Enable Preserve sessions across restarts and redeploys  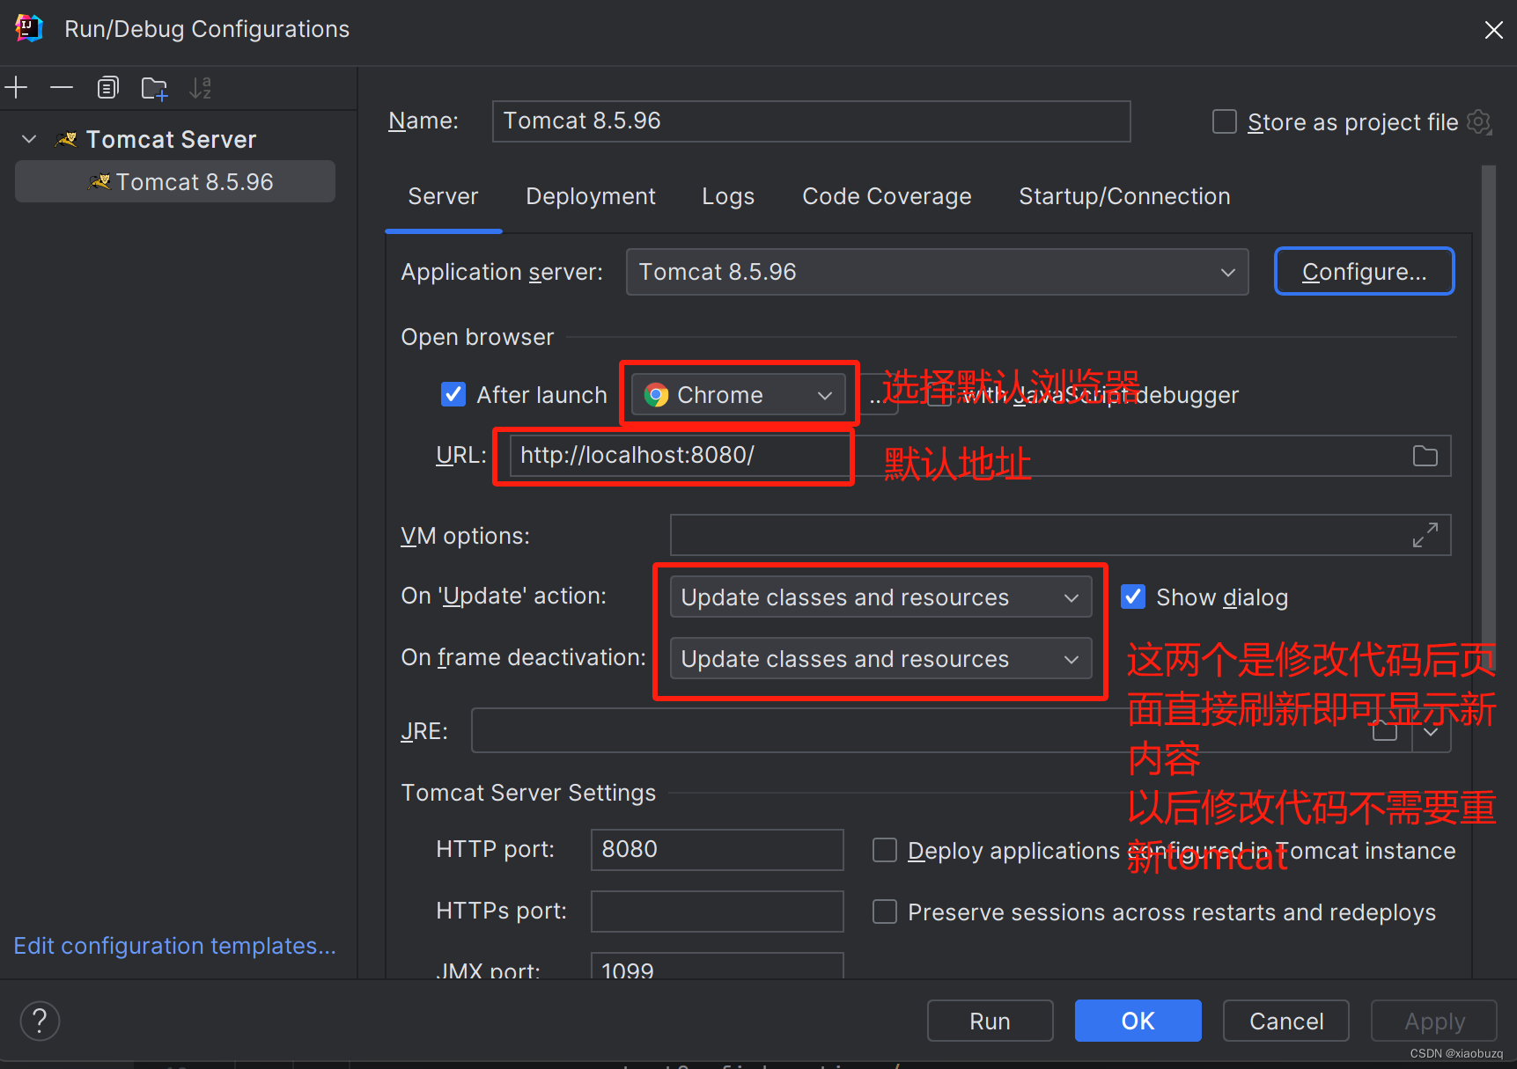pos(884,912)
